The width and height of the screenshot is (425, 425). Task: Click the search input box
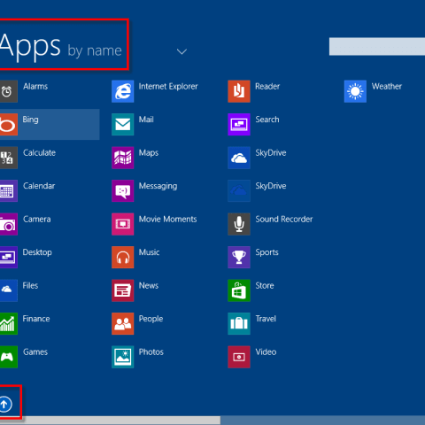click(x=377, y=46)
